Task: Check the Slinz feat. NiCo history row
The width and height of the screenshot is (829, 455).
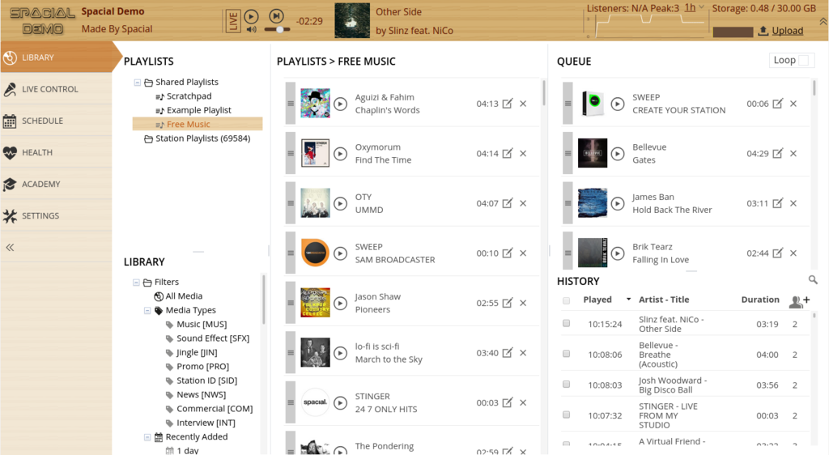Action: tap(566, 323)
